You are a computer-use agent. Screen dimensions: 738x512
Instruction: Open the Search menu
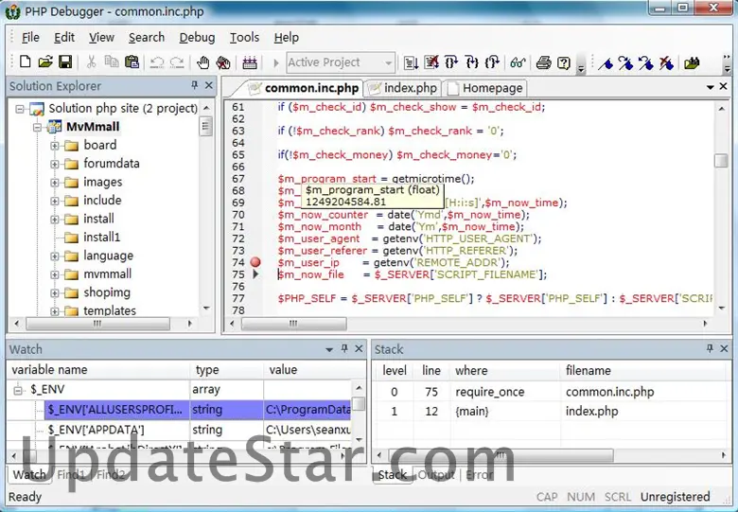tap(147, 37)
